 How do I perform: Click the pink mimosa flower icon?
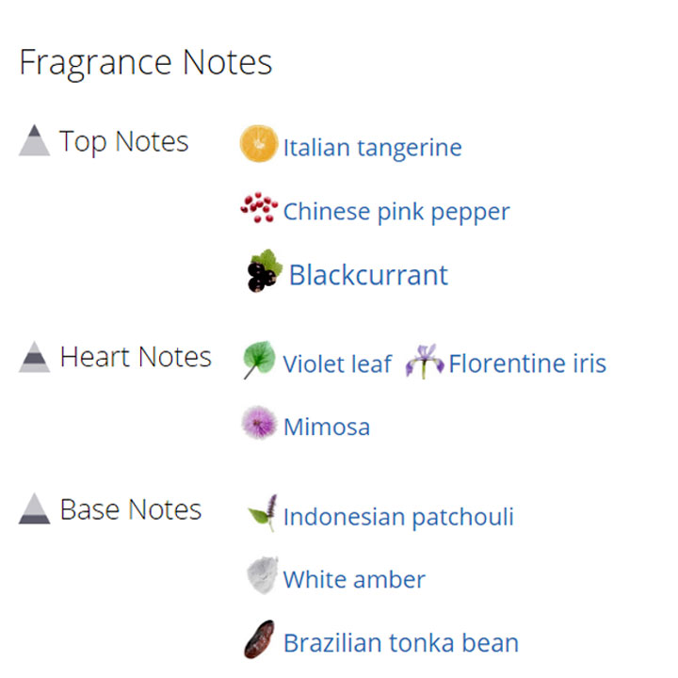click(x=259, y=423)
